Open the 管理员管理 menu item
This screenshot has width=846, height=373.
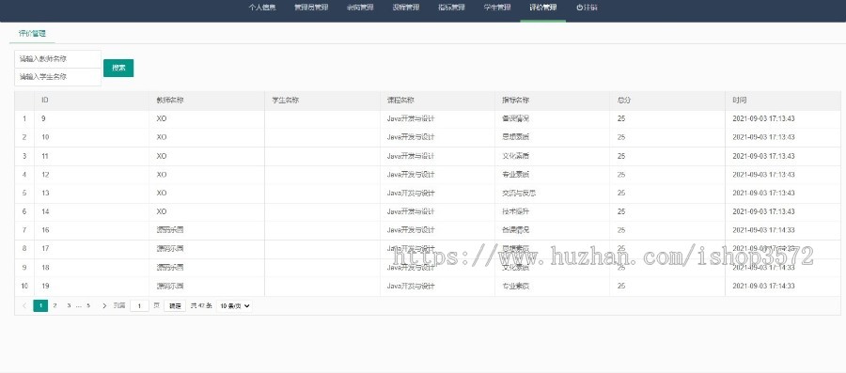pyautogui.click(x=311, y=8)
